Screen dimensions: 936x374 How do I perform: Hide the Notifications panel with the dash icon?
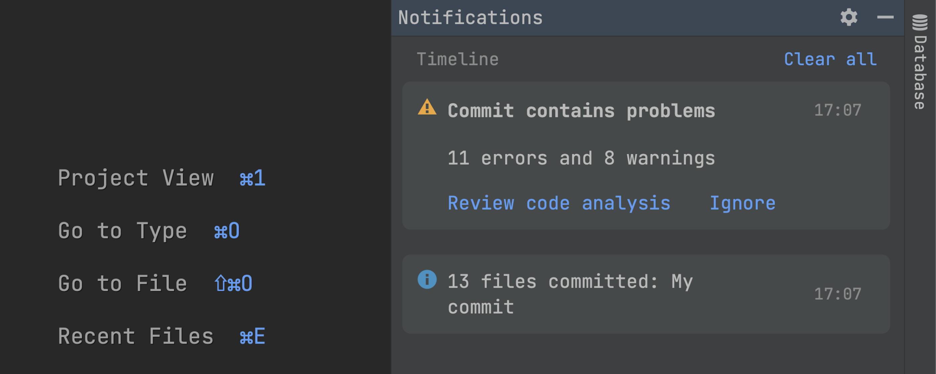[x=885, y=17]
